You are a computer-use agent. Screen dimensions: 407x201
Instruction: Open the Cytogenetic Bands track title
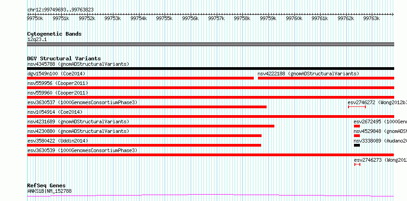click(54, 34)
